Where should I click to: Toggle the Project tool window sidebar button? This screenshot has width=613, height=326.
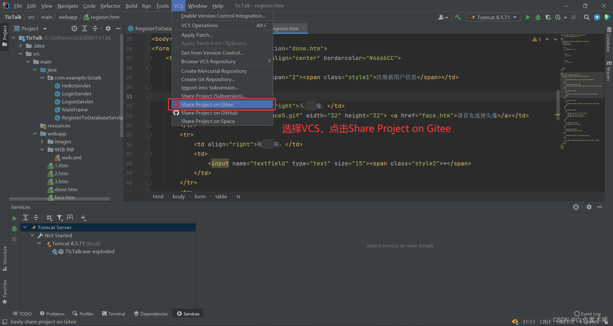click(x=4, y=36)
